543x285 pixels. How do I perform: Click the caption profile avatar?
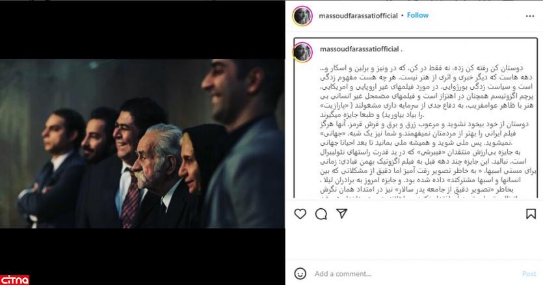click(x=302, y=52)
